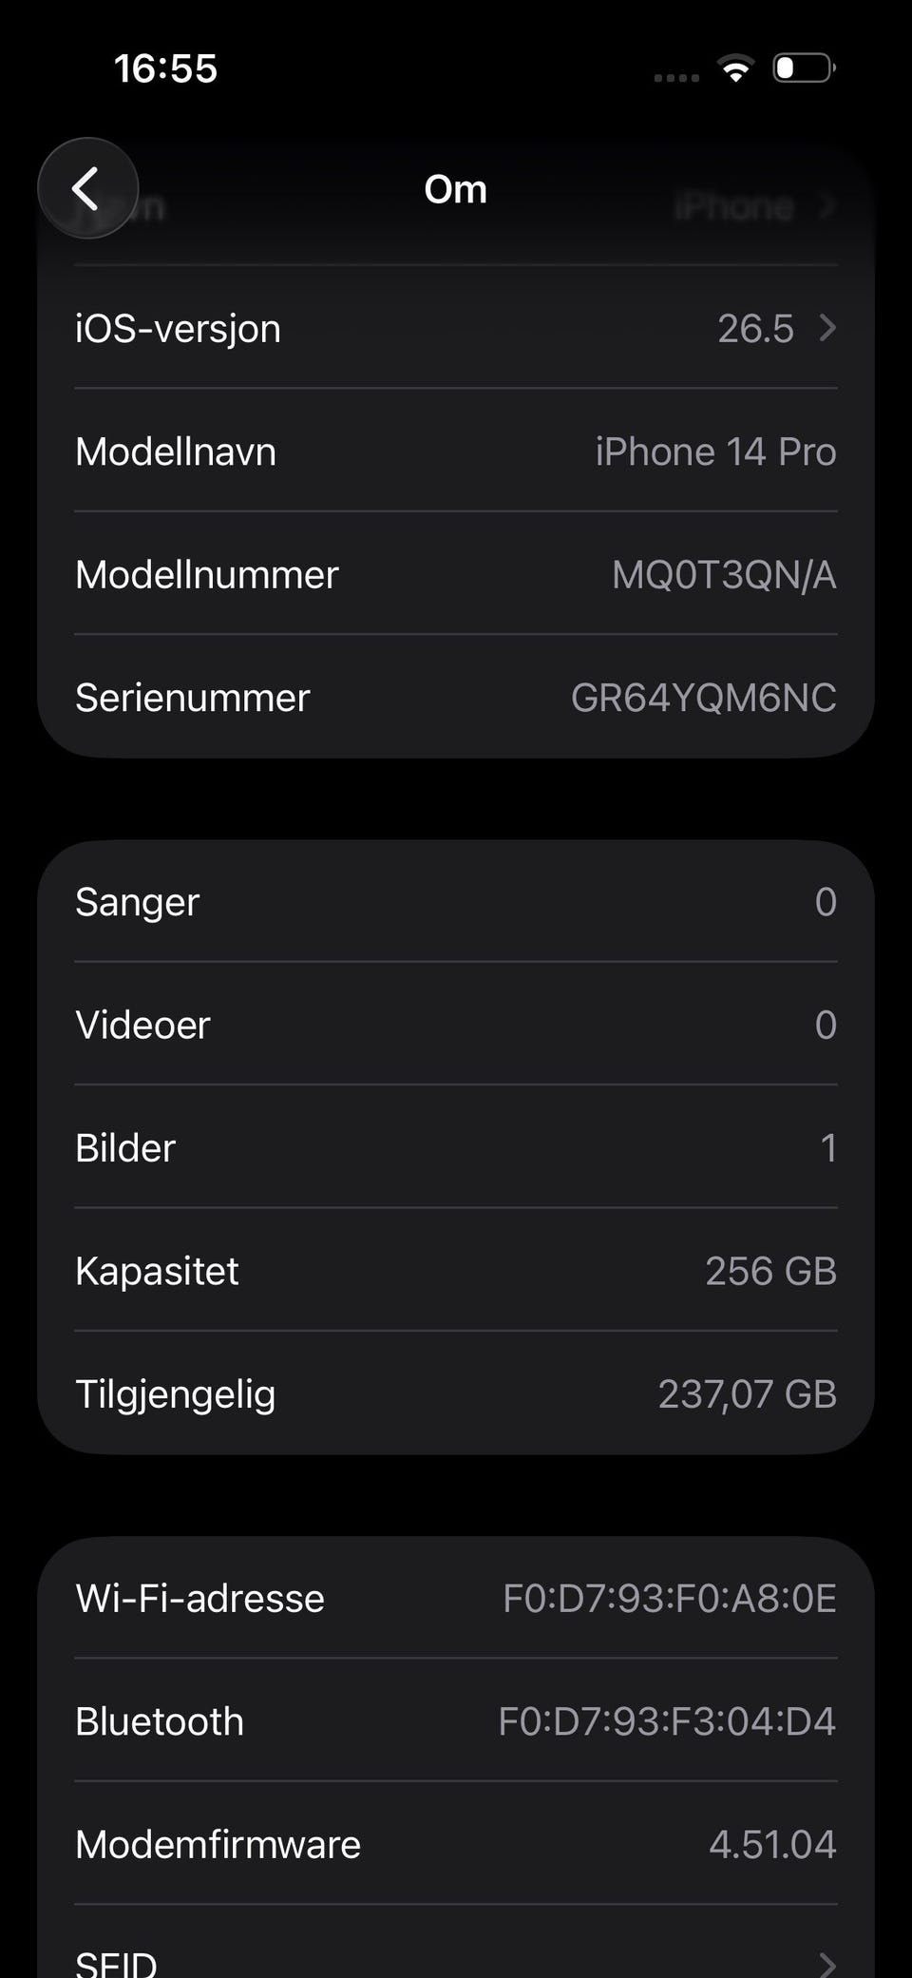Tap the Sanger row

(456, 901)
